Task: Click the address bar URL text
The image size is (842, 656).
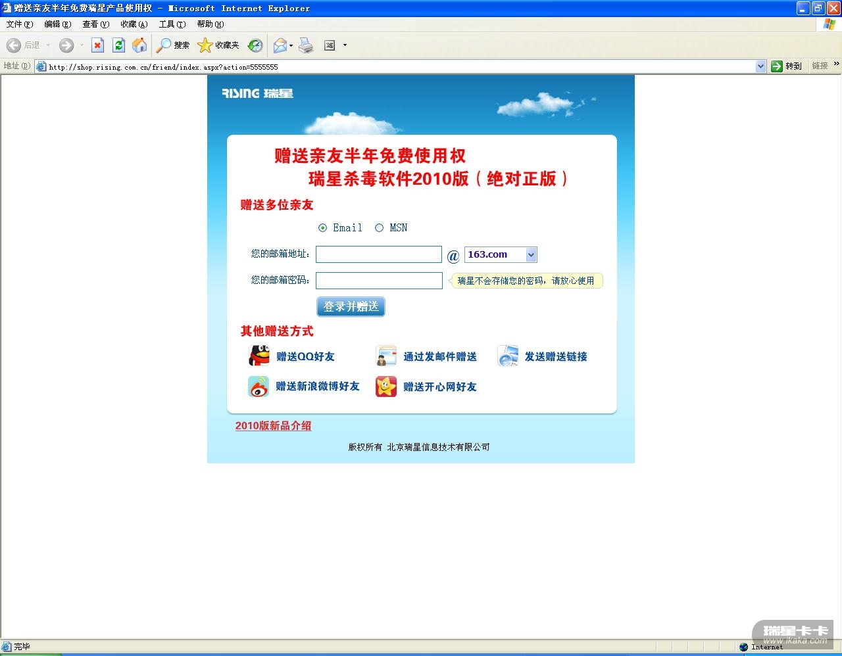Action: [163, 67]
